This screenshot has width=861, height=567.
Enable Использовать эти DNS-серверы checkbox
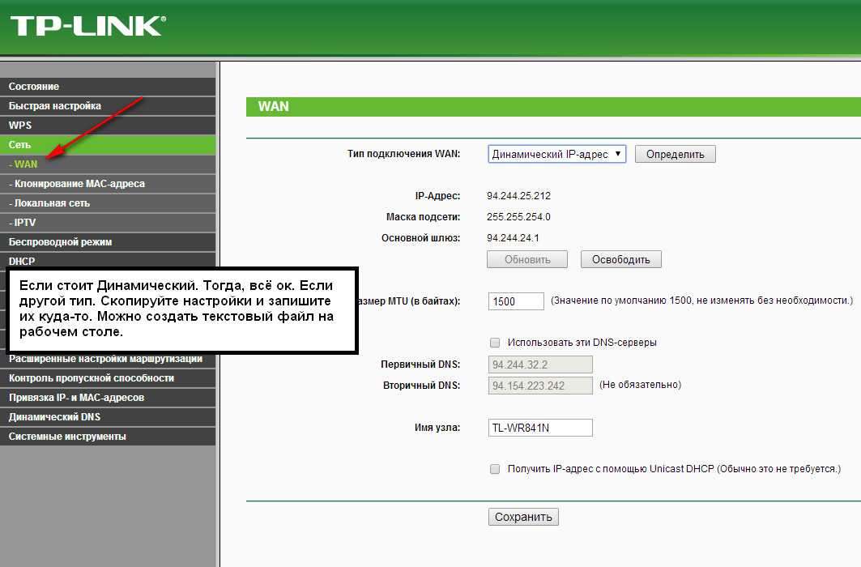495,343
